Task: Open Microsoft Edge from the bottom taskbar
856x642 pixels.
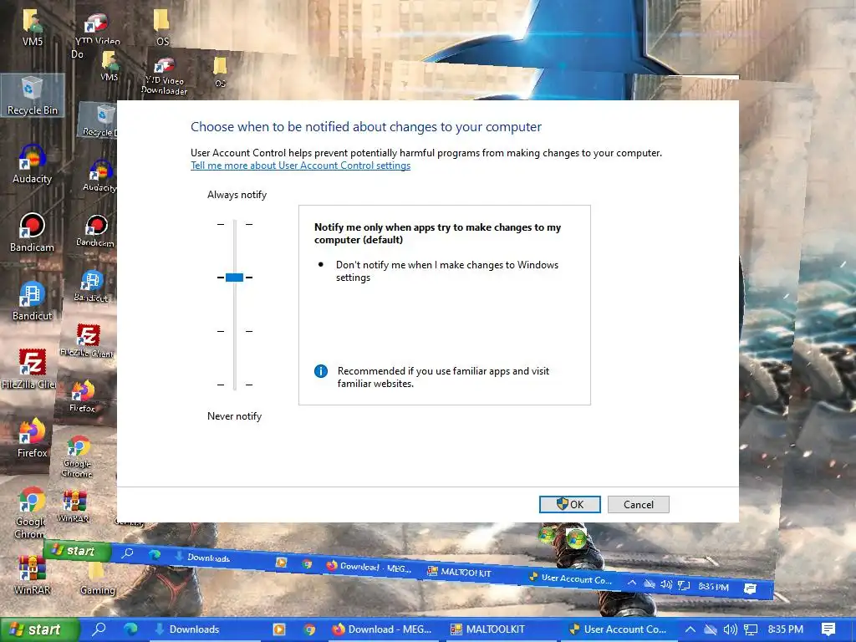Action: tap(130, 629)
